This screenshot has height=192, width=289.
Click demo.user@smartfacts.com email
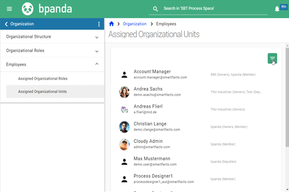tap(155, 164)
